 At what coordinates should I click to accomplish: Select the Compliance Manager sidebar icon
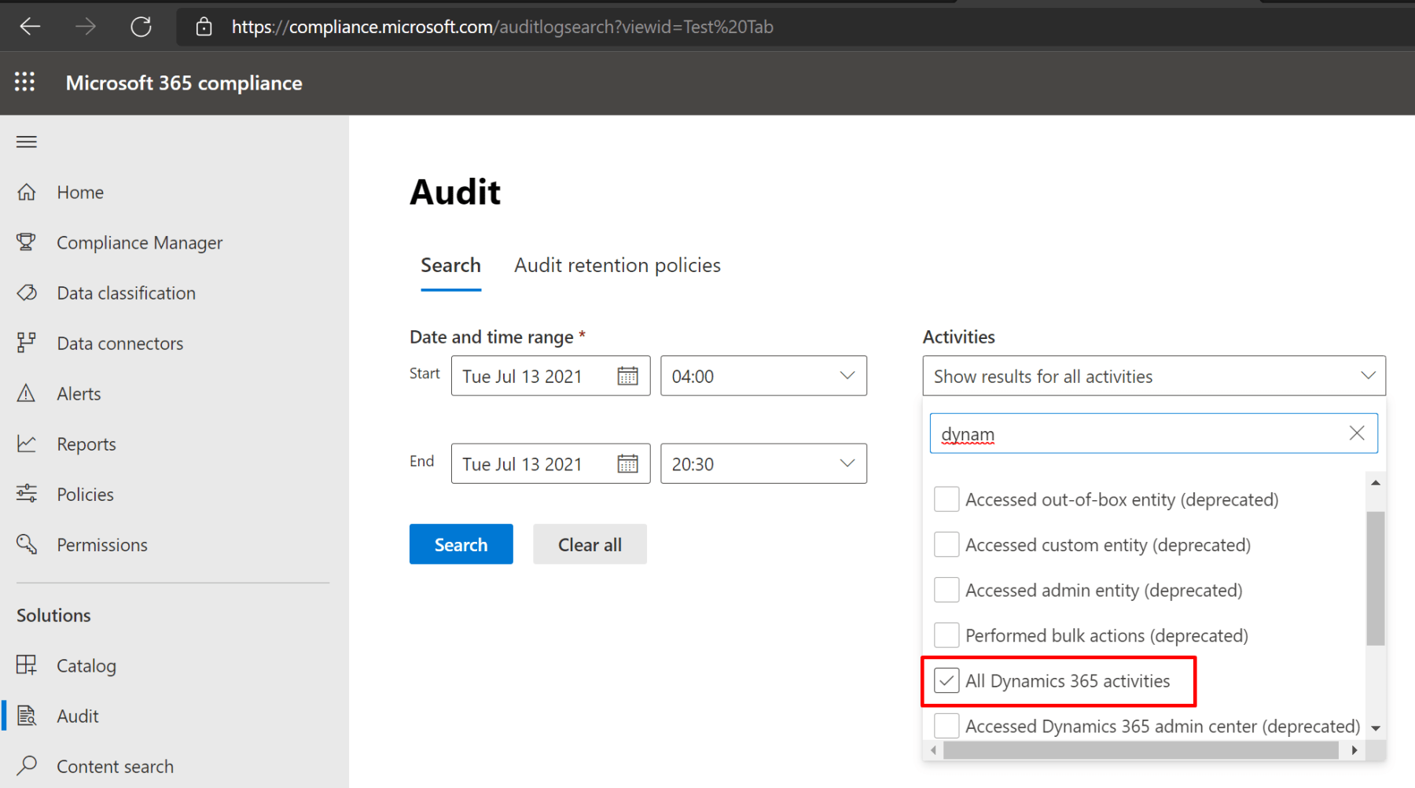(27, 242)
